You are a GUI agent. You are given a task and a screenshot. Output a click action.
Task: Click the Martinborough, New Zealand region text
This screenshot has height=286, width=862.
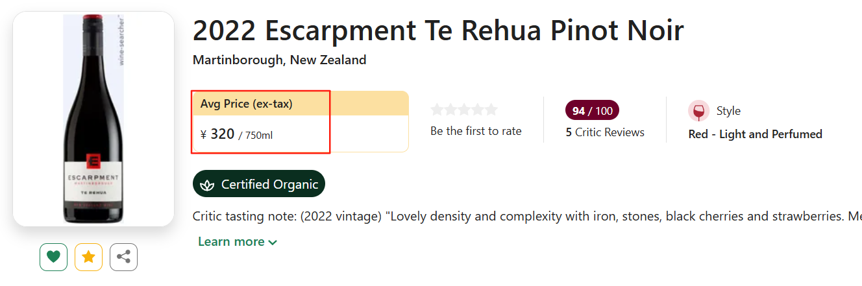(279, 60)
